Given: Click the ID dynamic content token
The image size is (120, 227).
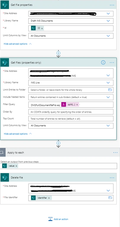Looking at the screenshot, I should click(37, 28).
